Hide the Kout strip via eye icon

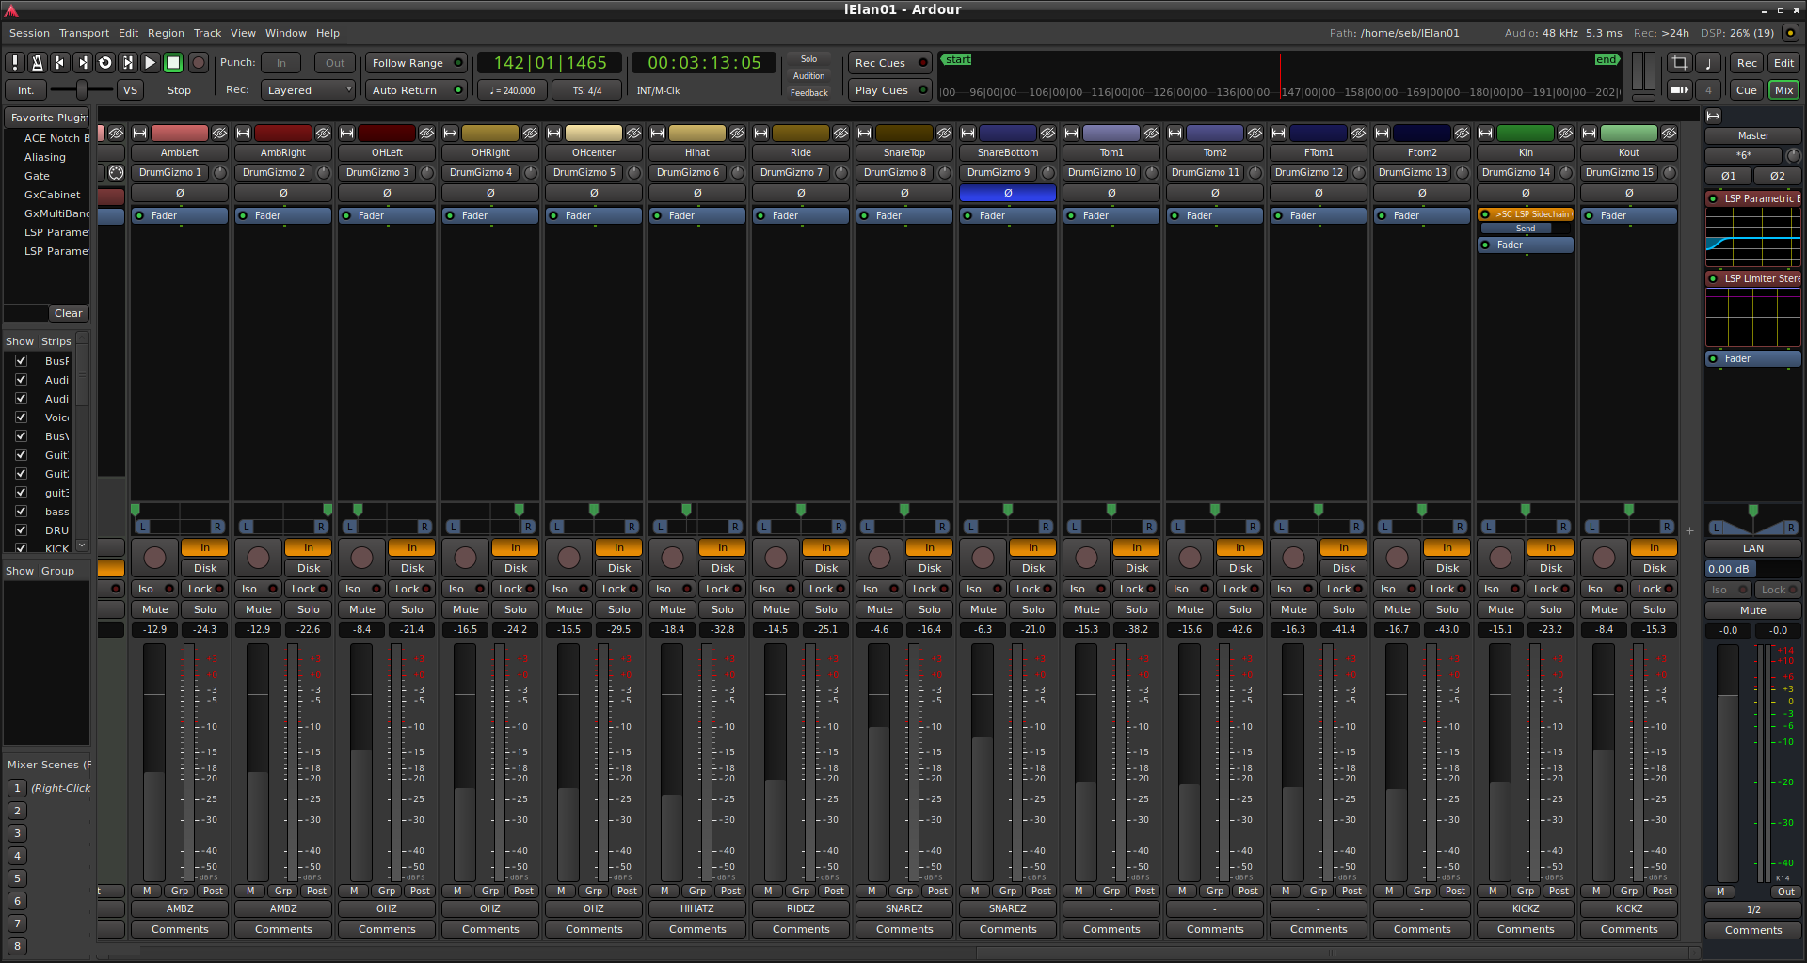pyautogui.click(x=1669, y=133)
